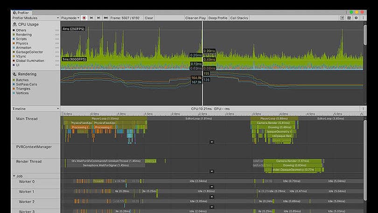Expand the Worker 2 row arrow
The height and width of the screenshot is (213, 378).
[x=212, y=207]
